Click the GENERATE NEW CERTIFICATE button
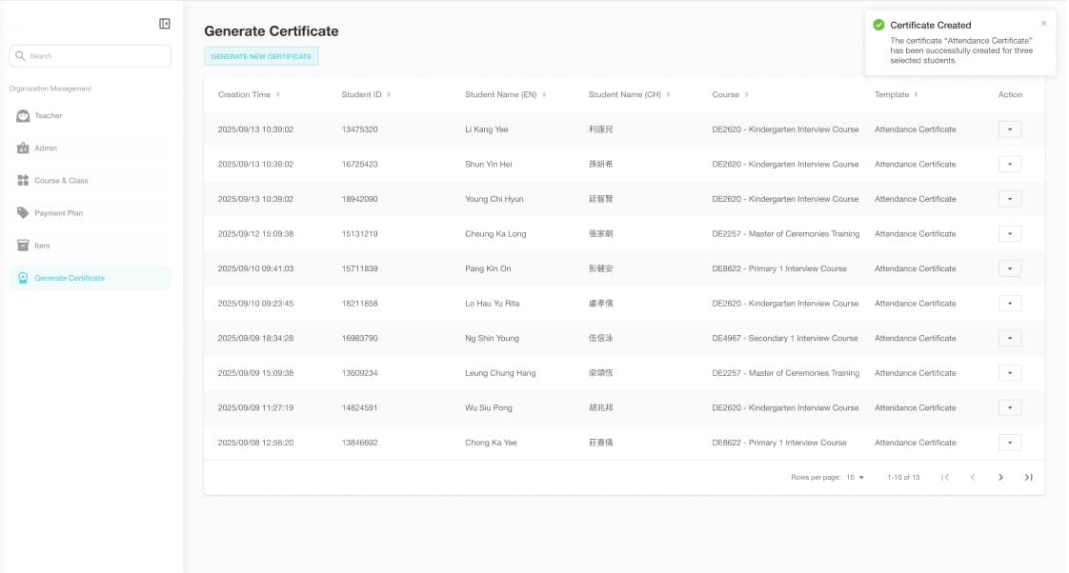Screen dimensions: 1069x573 point(263,57)
